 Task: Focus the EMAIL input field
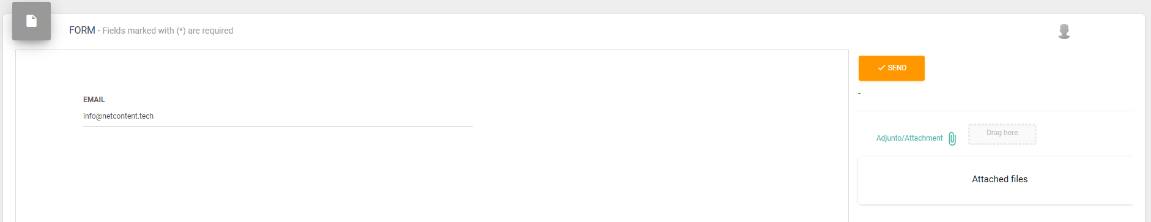click(278, 116)
